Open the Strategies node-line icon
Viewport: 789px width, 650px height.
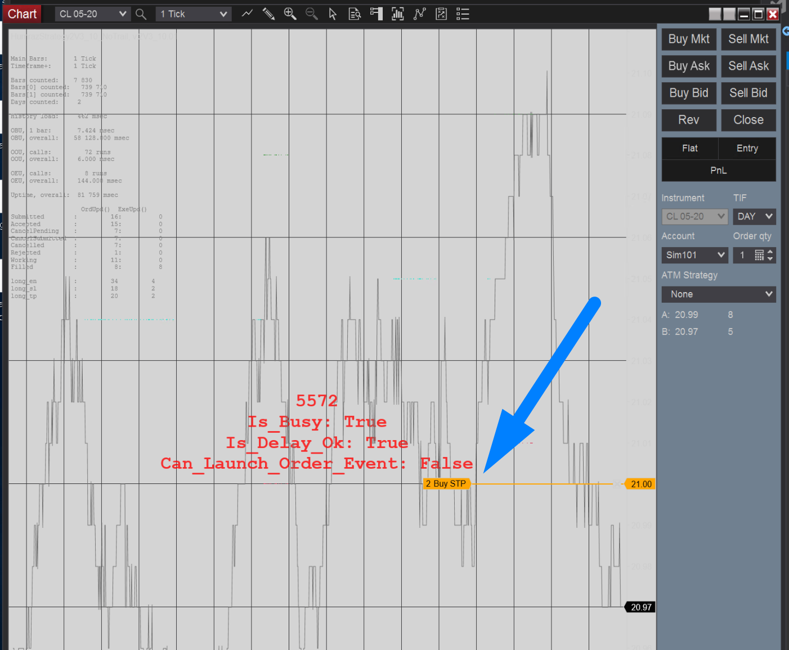(419, 14)
